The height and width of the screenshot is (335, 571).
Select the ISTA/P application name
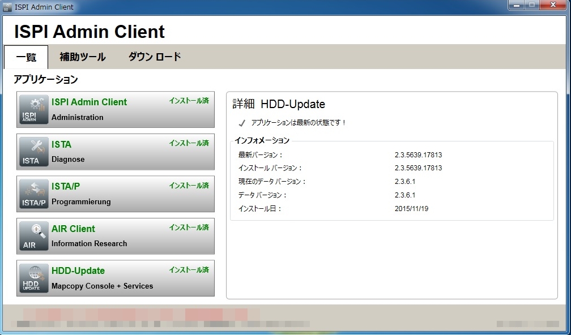pyautogui.click(x=66, y=187)
